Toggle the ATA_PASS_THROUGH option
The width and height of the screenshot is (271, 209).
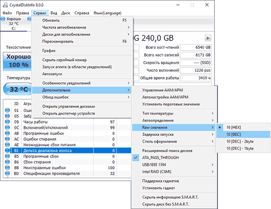[174, 158]
